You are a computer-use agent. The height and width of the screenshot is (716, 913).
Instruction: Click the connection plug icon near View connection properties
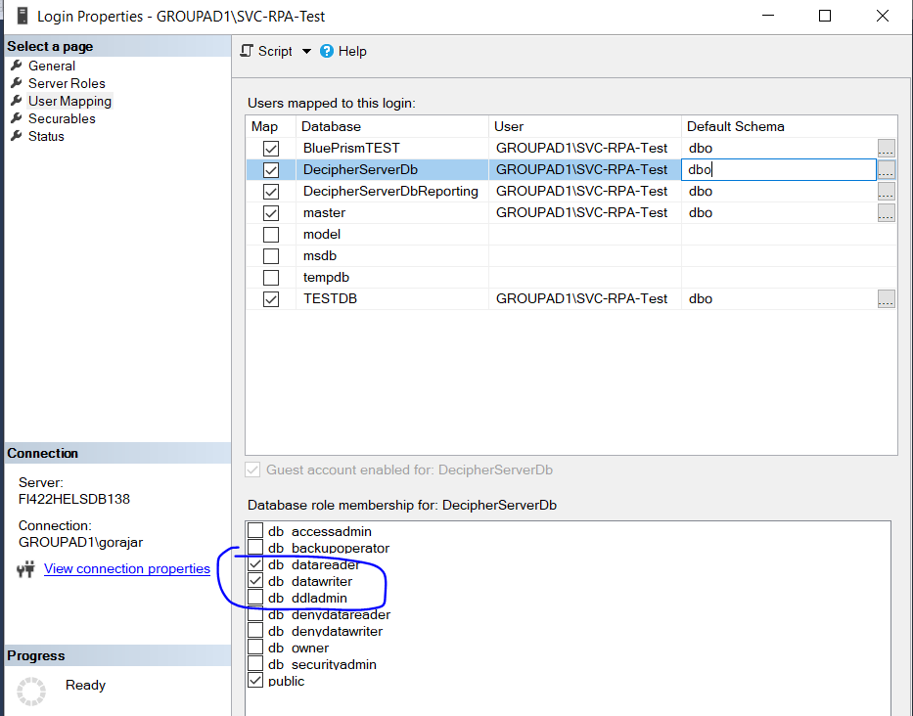tap(25, 569)
